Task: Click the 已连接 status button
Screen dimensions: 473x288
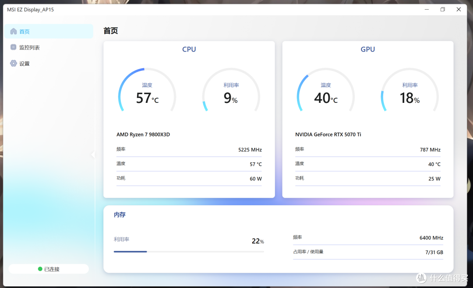Action: click(49, 269)
